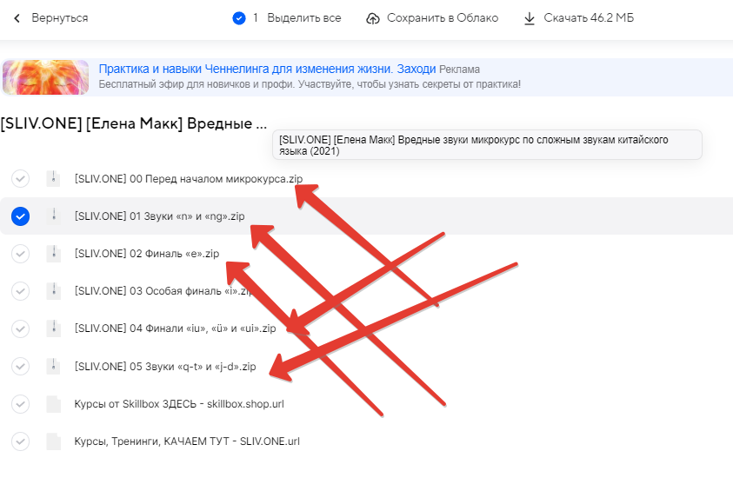Click the download arrow icon
Screen dimensions: 733x491
coord(530,18)
